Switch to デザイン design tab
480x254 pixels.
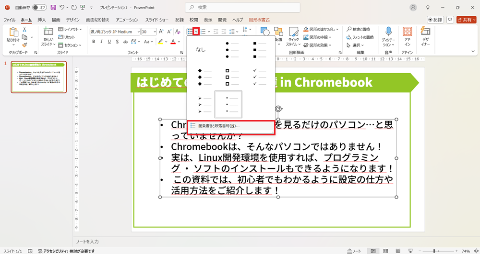coord(72,20)
